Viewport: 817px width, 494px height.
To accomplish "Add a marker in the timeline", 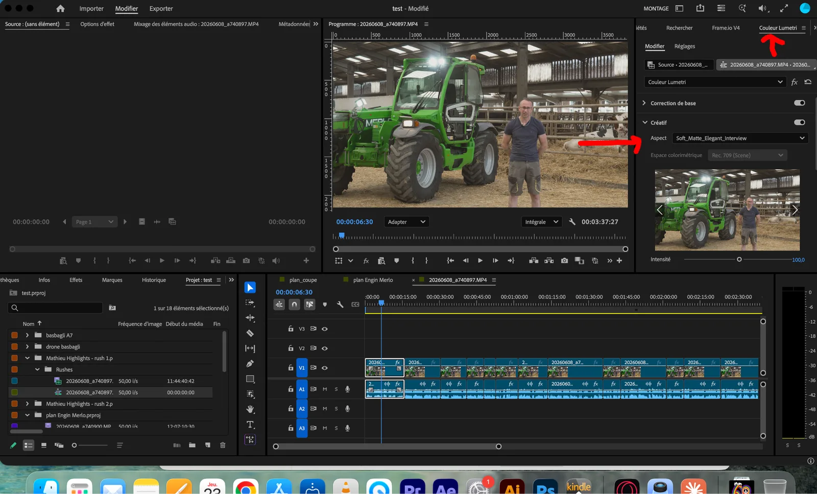I will (325, 304).
